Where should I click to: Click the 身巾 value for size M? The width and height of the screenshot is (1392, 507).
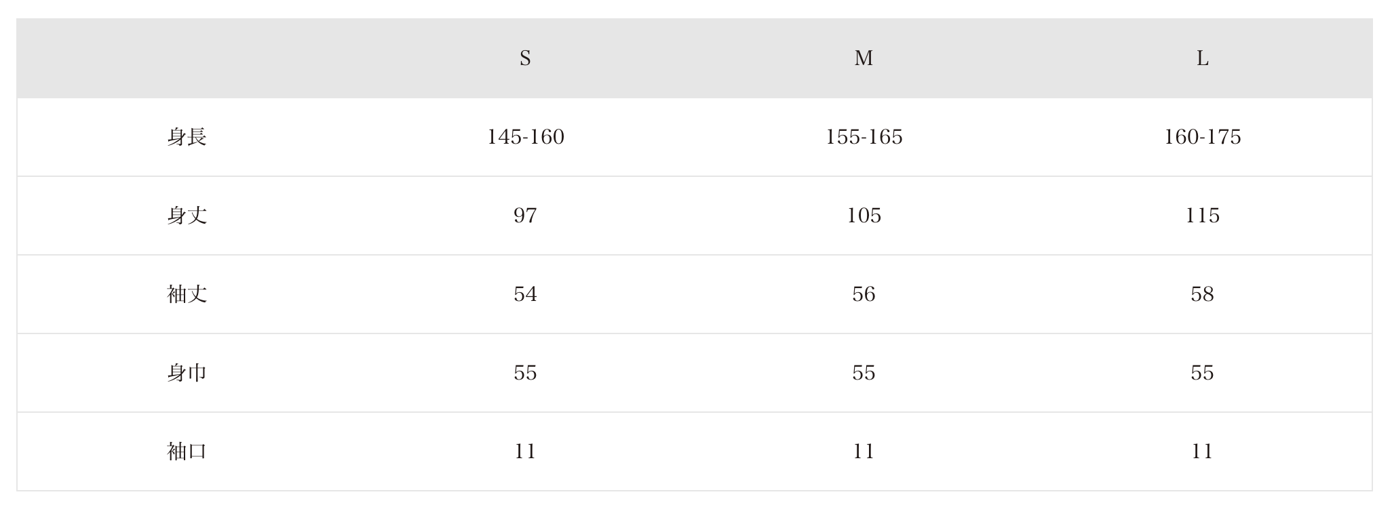864,373
